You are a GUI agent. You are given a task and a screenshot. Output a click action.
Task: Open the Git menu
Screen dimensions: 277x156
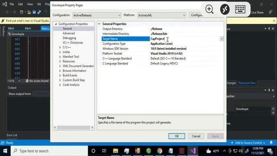click(39, 4)
